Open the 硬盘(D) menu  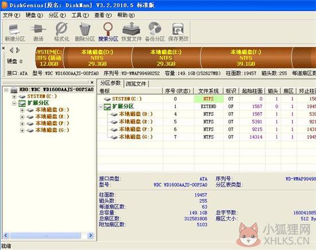click(x=34, y=15)
